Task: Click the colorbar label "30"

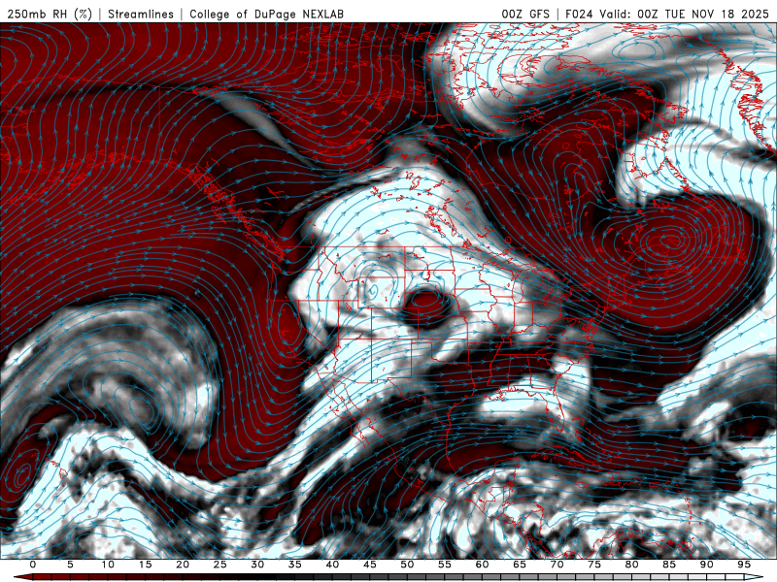Action: pos(257,565)
